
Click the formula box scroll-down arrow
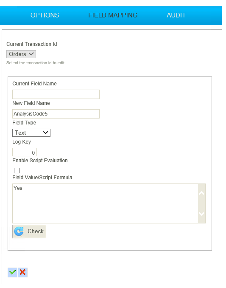tap(202, 214)
